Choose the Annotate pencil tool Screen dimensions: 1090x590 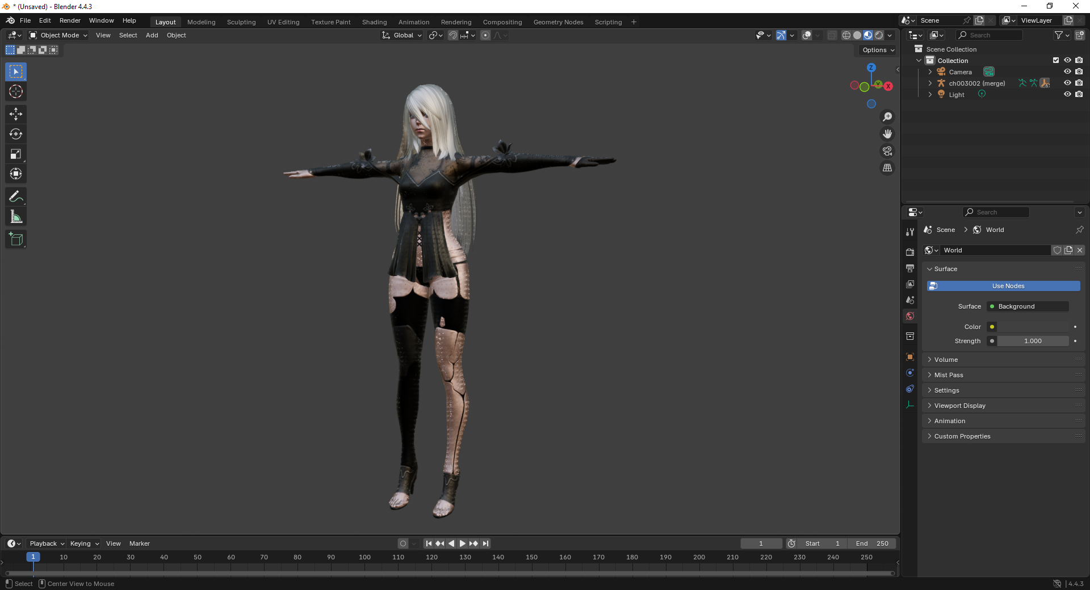tap(16, 197)
